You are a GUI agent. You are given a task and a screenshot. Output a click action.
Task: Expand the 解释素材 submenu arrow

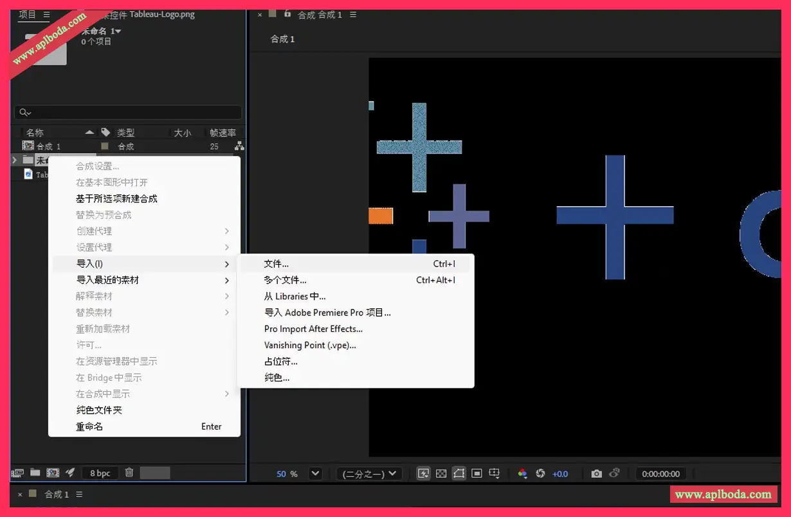(227, 296)
